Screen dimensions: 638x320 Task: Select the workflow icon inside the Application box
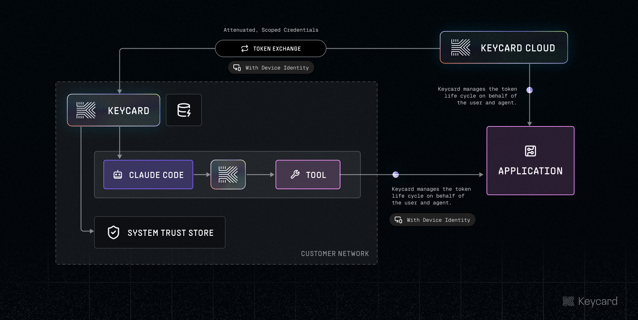[530, 151]
